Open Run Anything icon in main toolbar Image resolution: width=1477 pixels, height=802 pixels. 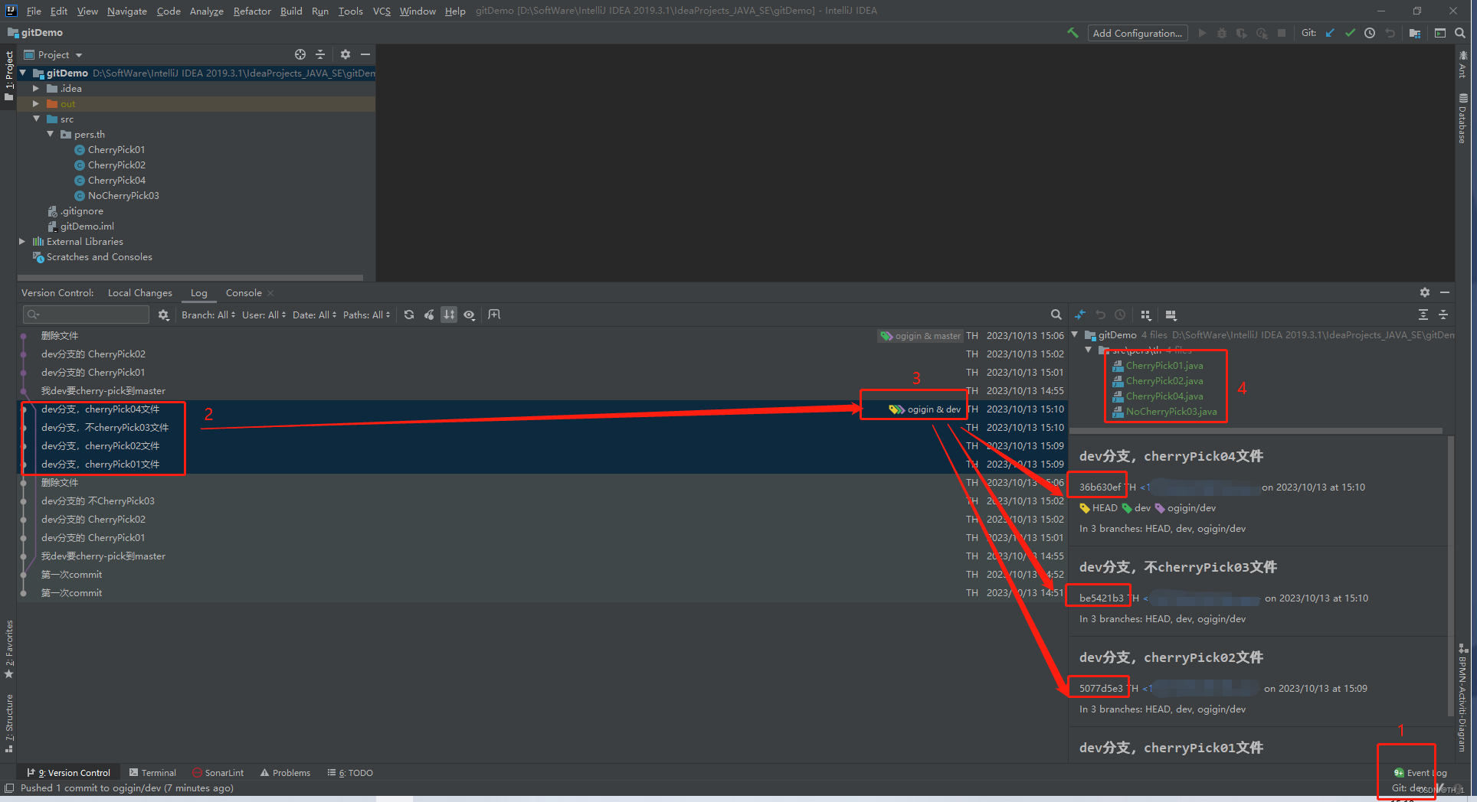point(1440,33)
